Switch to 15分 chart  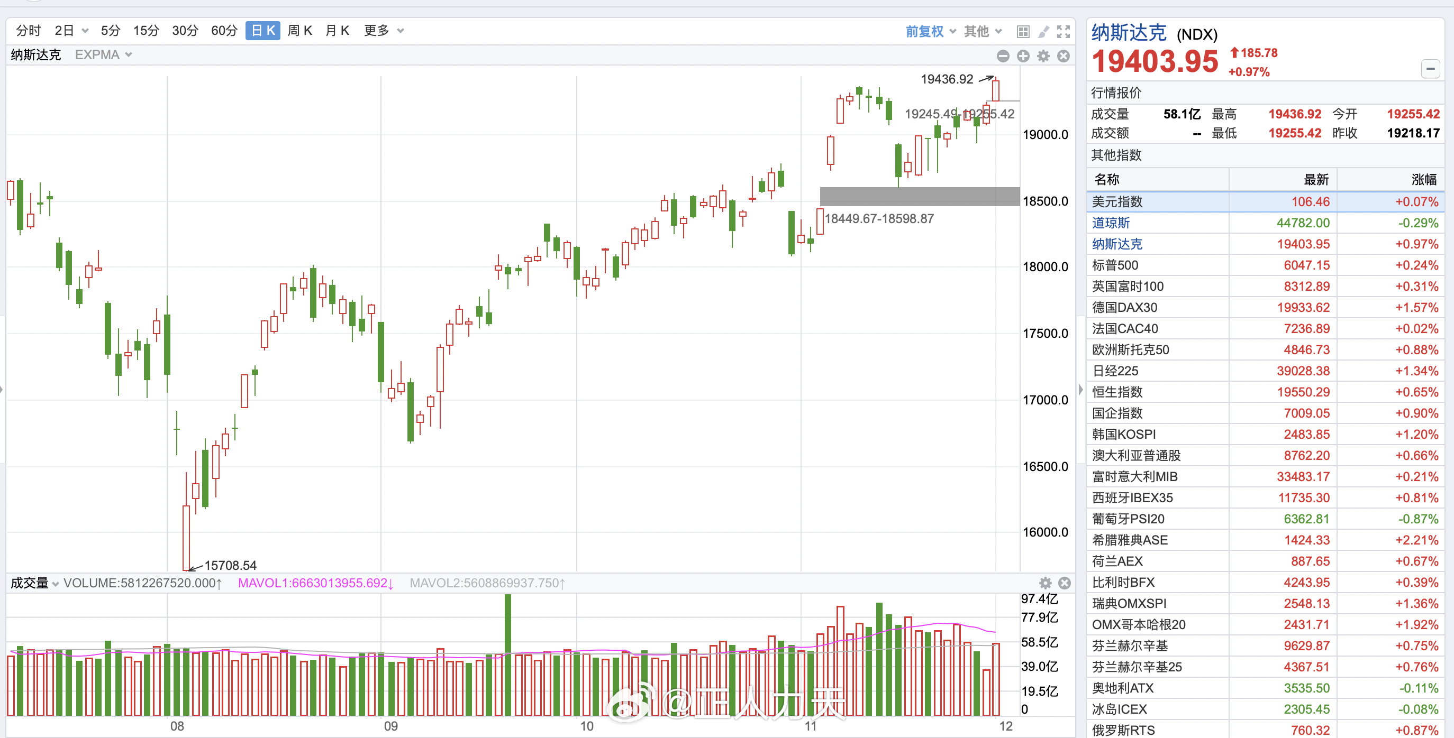(x=146, y=31)
